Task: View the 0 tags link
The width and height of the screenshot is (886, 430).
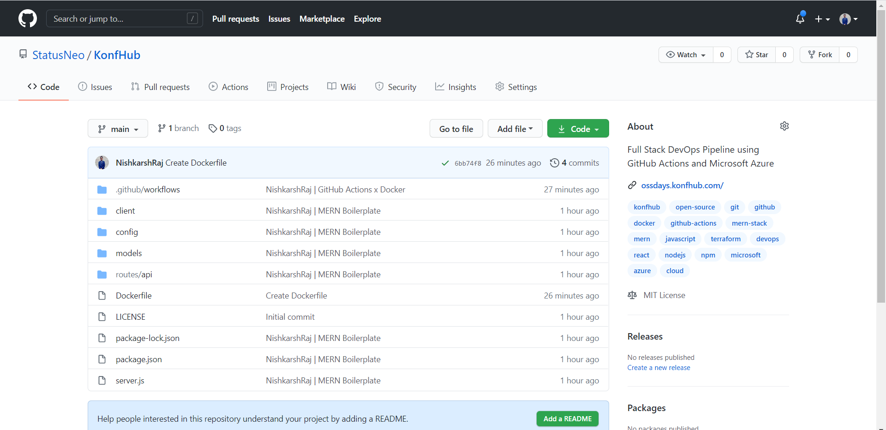Action: (225, 128)
